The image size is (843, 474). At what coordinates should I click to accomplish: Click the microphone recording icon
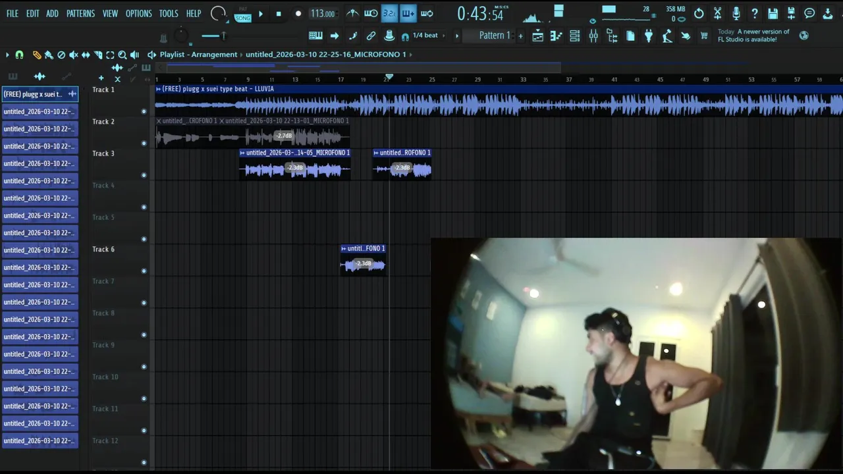[x=736, y=13]
